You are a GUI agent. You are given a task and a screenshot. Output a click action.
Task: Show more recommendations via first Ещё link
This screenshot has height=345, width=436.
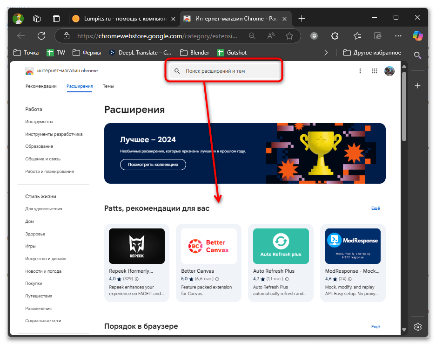376,208
